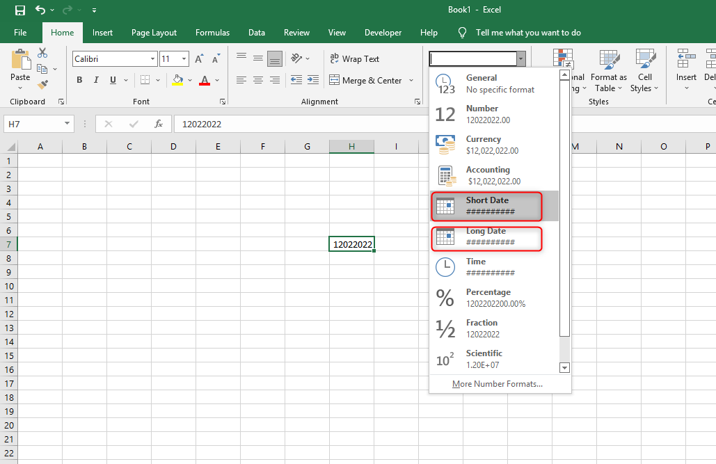Choose Short Date from the format list
This screenshot has height=464, width=716.
pyautogui.click(x=487, y=206)
